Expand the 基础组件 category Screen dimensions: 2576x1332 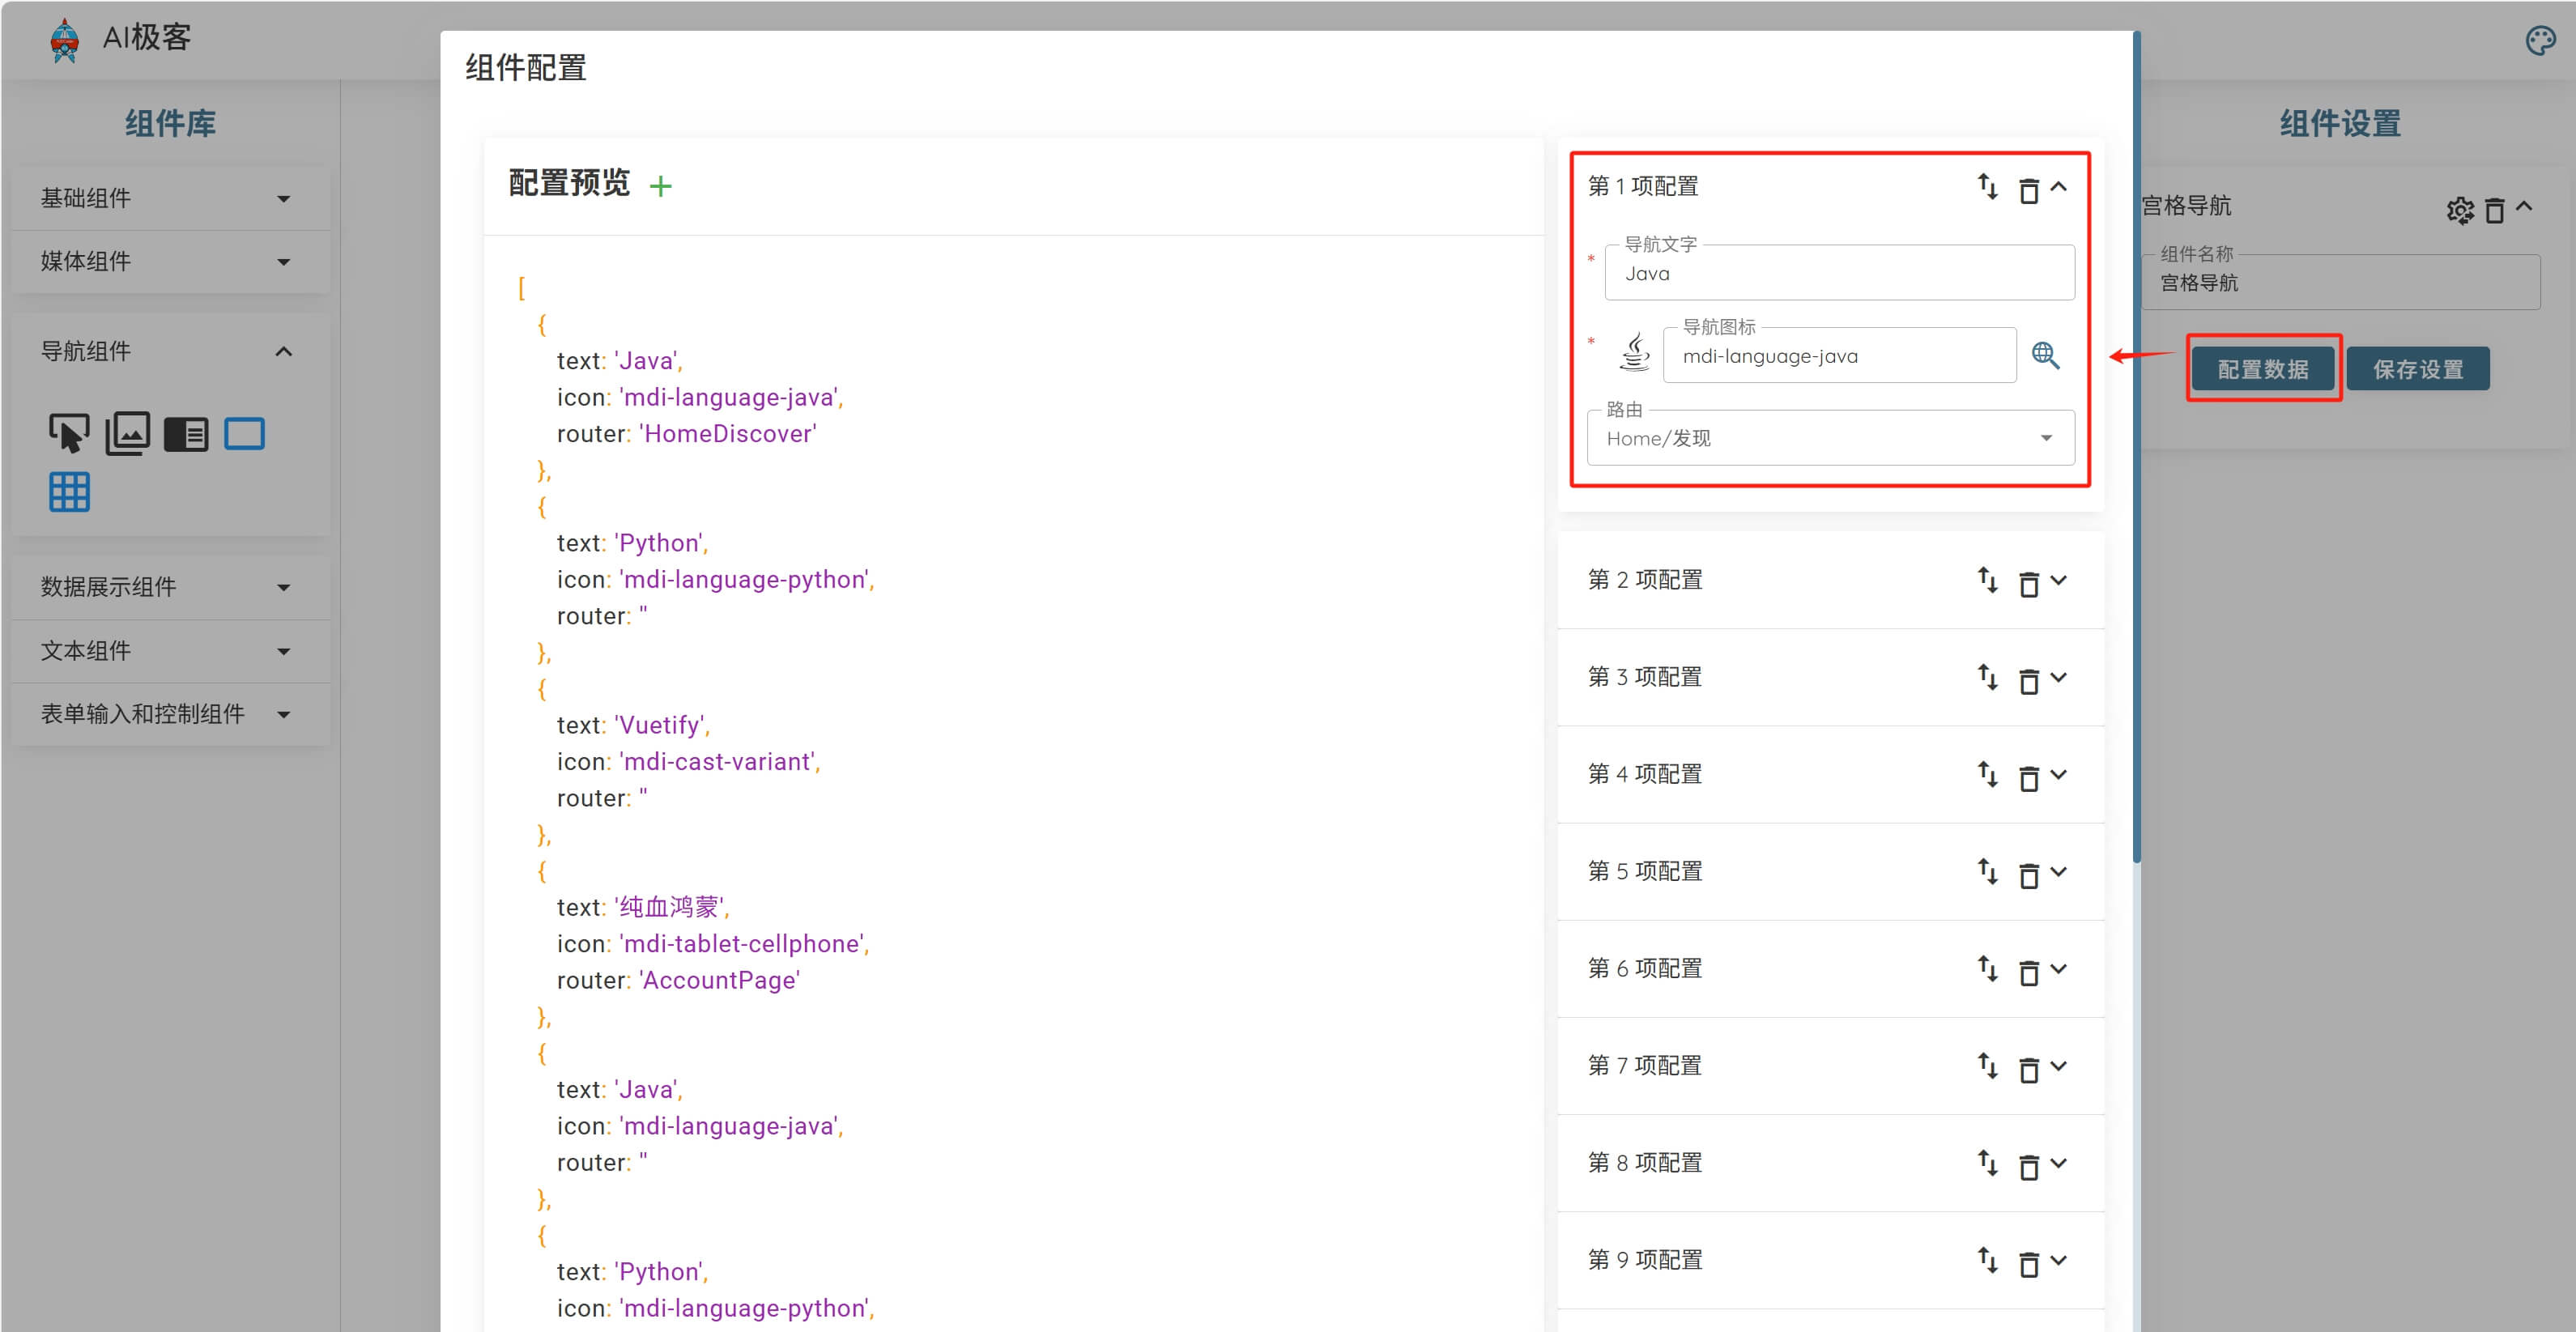[x=170, y=198]
